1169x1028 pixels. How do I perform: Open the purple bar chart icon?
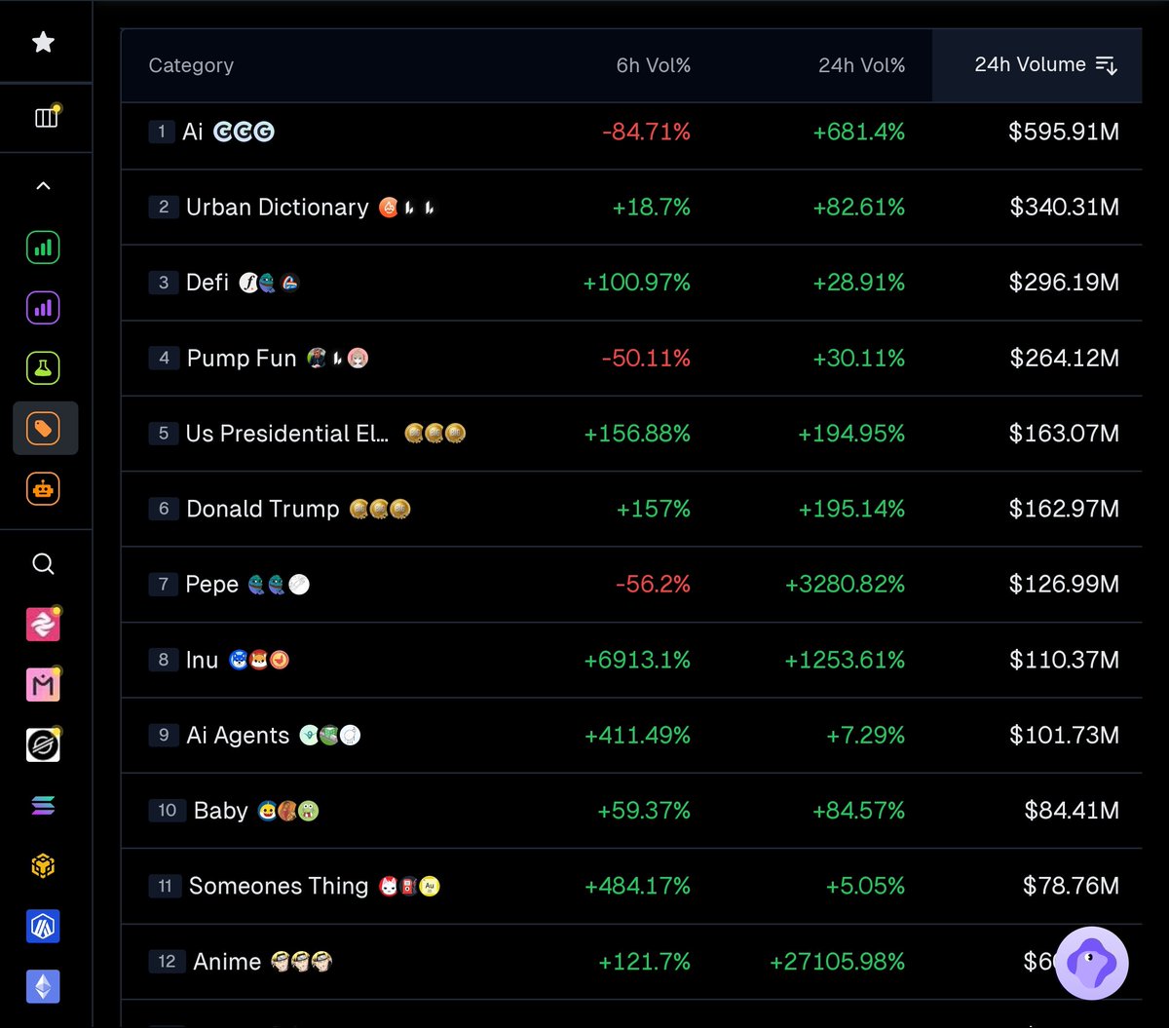pyautogui.click(x=43, y=308)
